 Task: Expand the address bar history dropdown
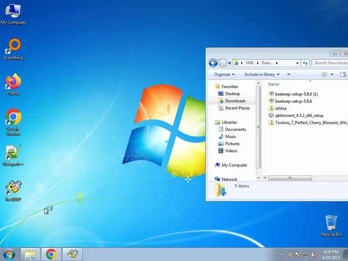click(x=297, y=63)
